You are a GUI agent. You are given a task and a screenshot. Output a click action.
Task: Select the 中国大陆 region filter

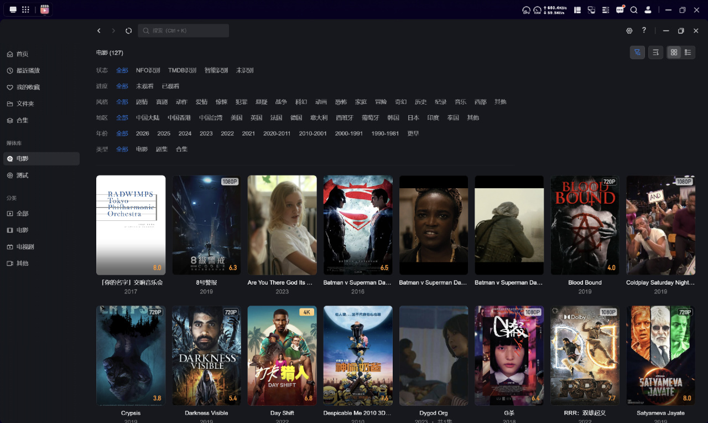148,118
